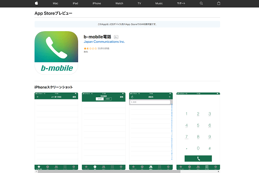Click the gear tab icon in third screenshot

(x=168, y=167)
